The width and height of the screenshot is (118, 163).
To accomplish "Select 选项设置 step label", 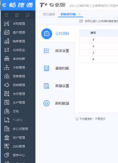I will (x=62, y=51).
